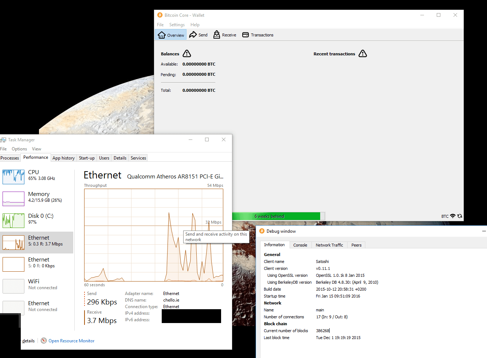
Task: Open the Console tab in Debug window
Action: pos(300,245)
